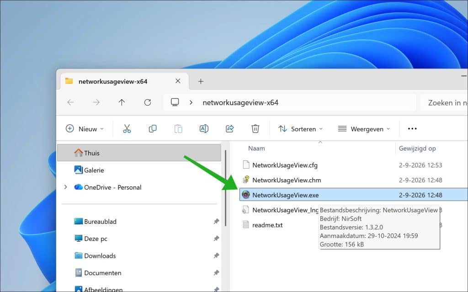Image resolution: width=468 pixels, height=292 pixels.
Task: Select Thuis in the navigation pane
Action: 139,153
